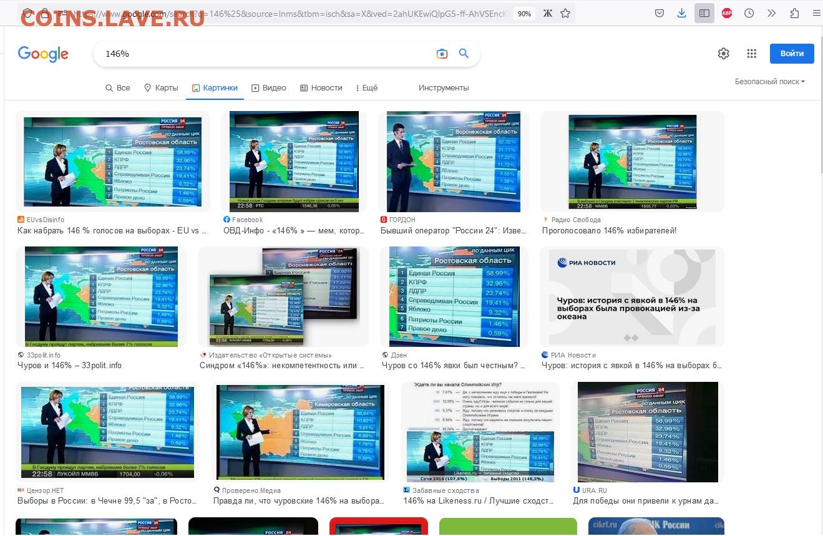Open the extensions puzzle icon

click(x=794, y=13)
